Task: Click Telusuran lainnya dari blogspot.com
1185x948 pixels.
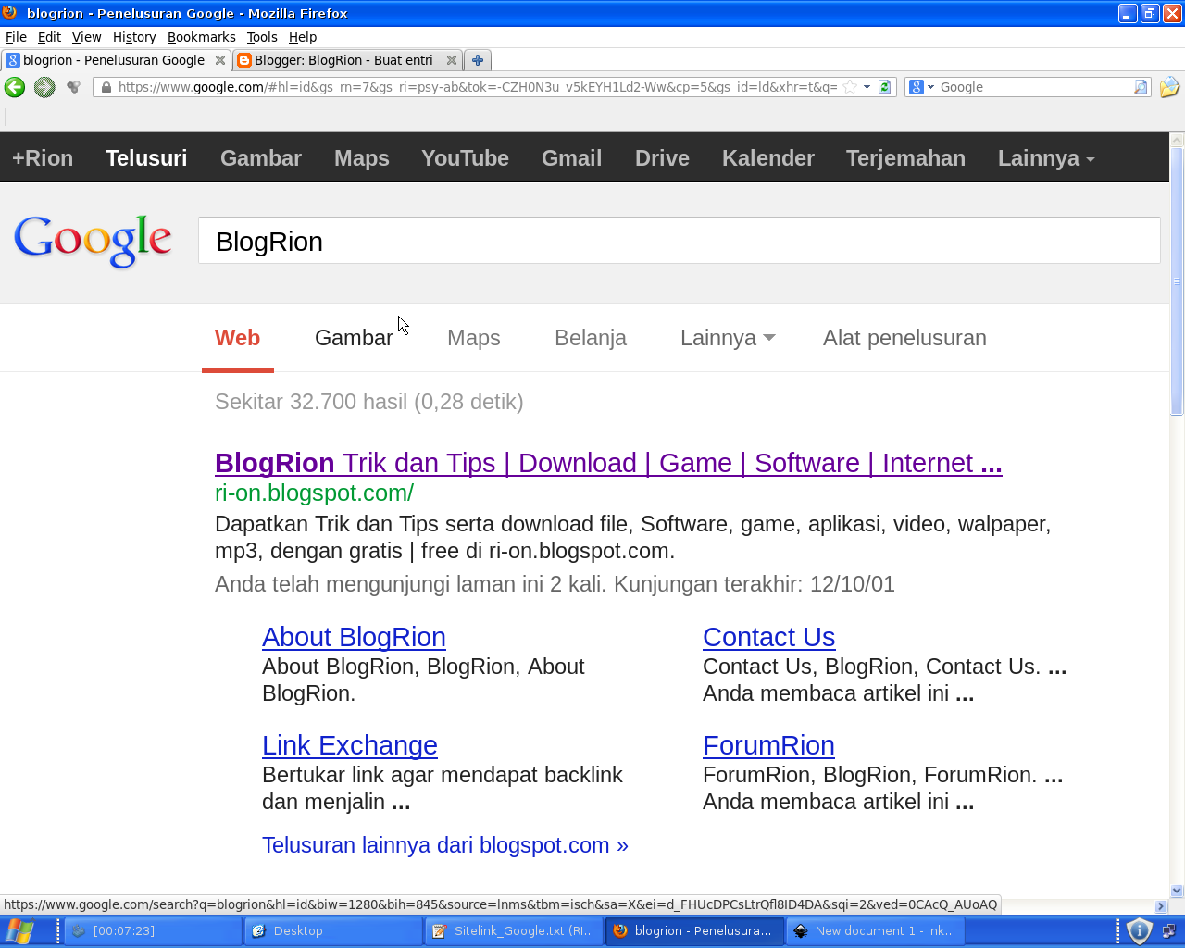Action: click(444, 845)
